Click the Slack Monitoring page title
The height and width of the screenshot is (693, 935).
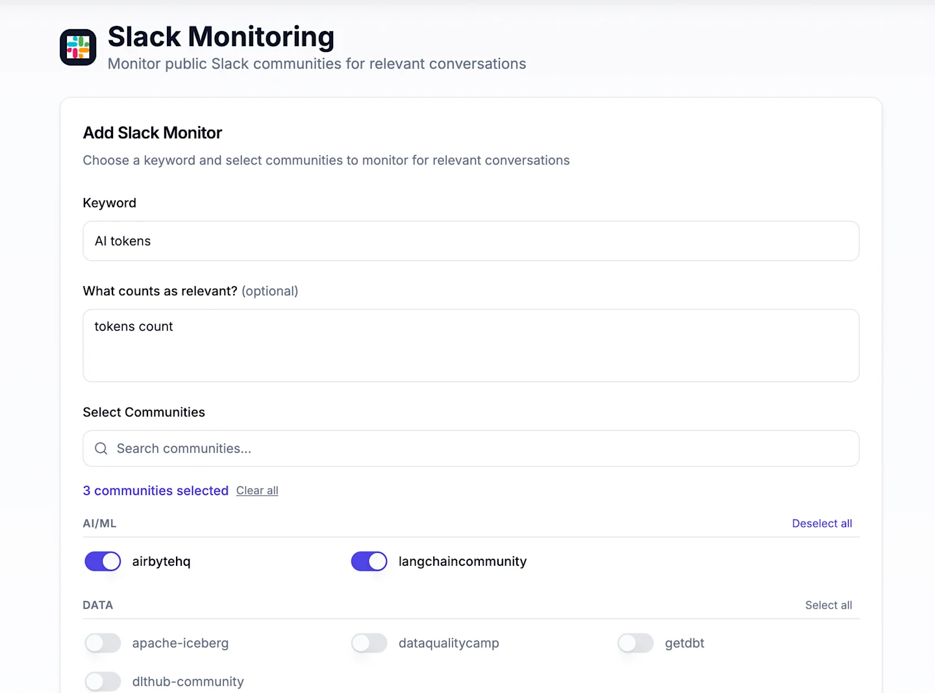[x=221, y=37]
